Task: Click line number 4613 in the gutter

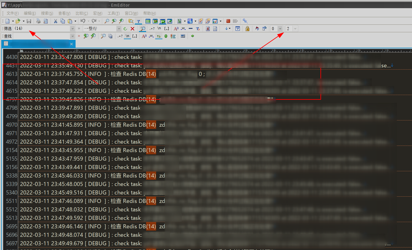Action: click(11, 74)
